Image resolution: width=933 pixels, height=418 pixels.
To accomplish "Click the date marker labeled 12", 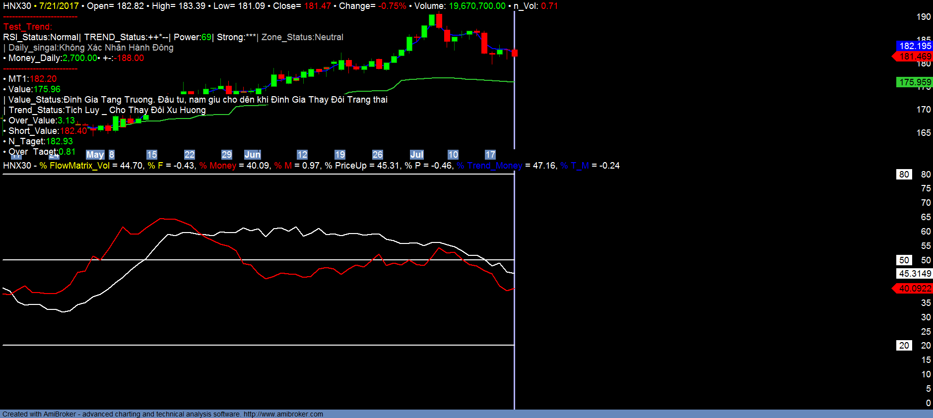I will coord(302,155).
